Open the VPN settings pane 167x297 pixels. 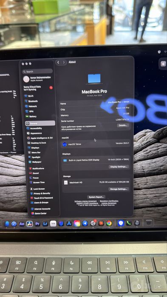pos(29,111)
